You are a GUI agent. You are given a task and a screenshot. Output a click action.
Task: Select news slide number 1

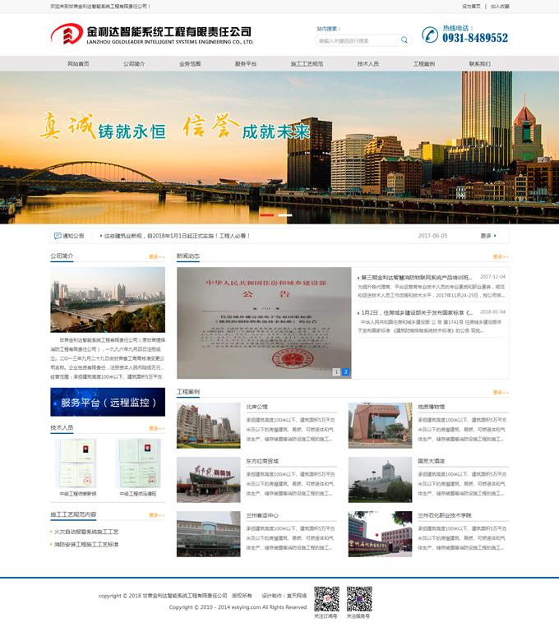(336, 372)
